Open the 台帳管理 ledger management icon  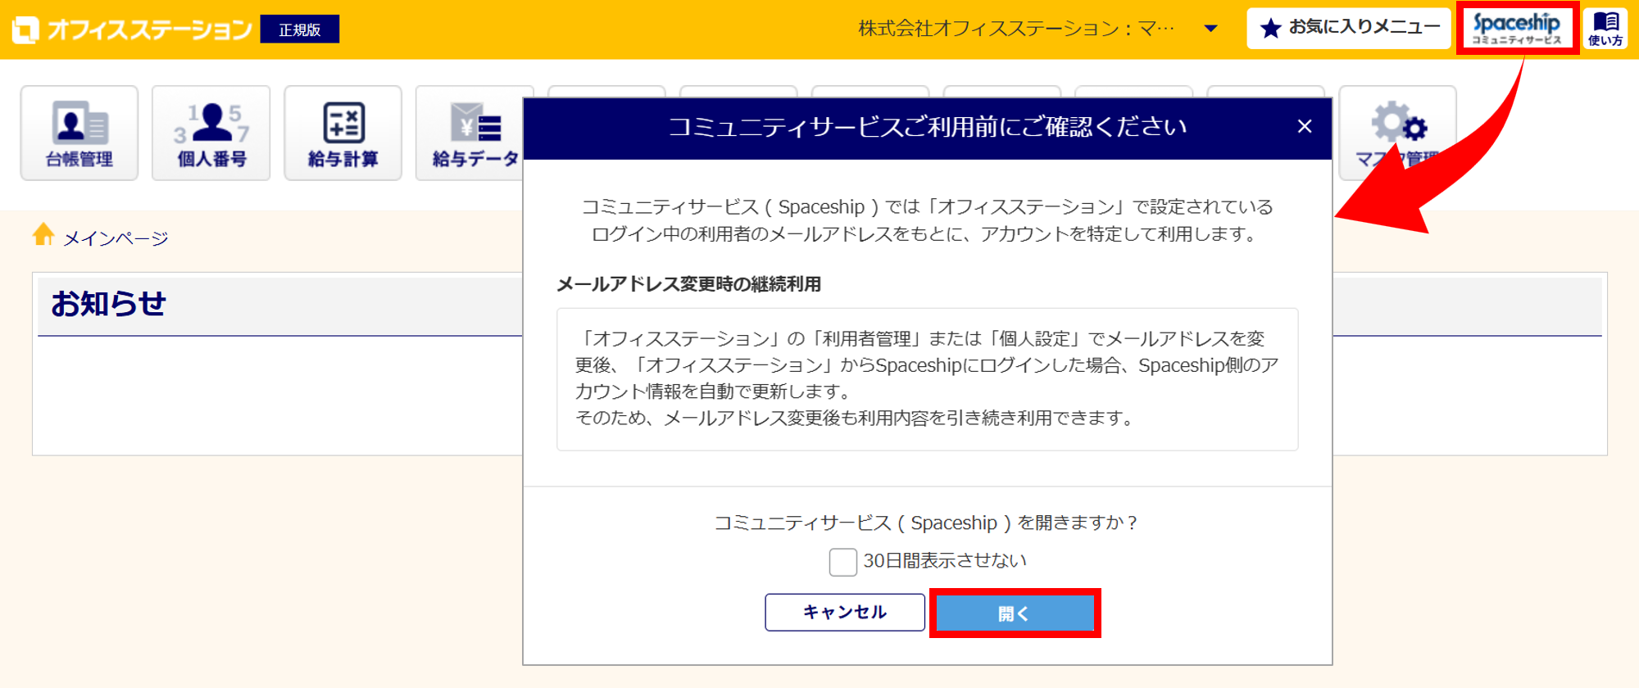tap(79, 133)
